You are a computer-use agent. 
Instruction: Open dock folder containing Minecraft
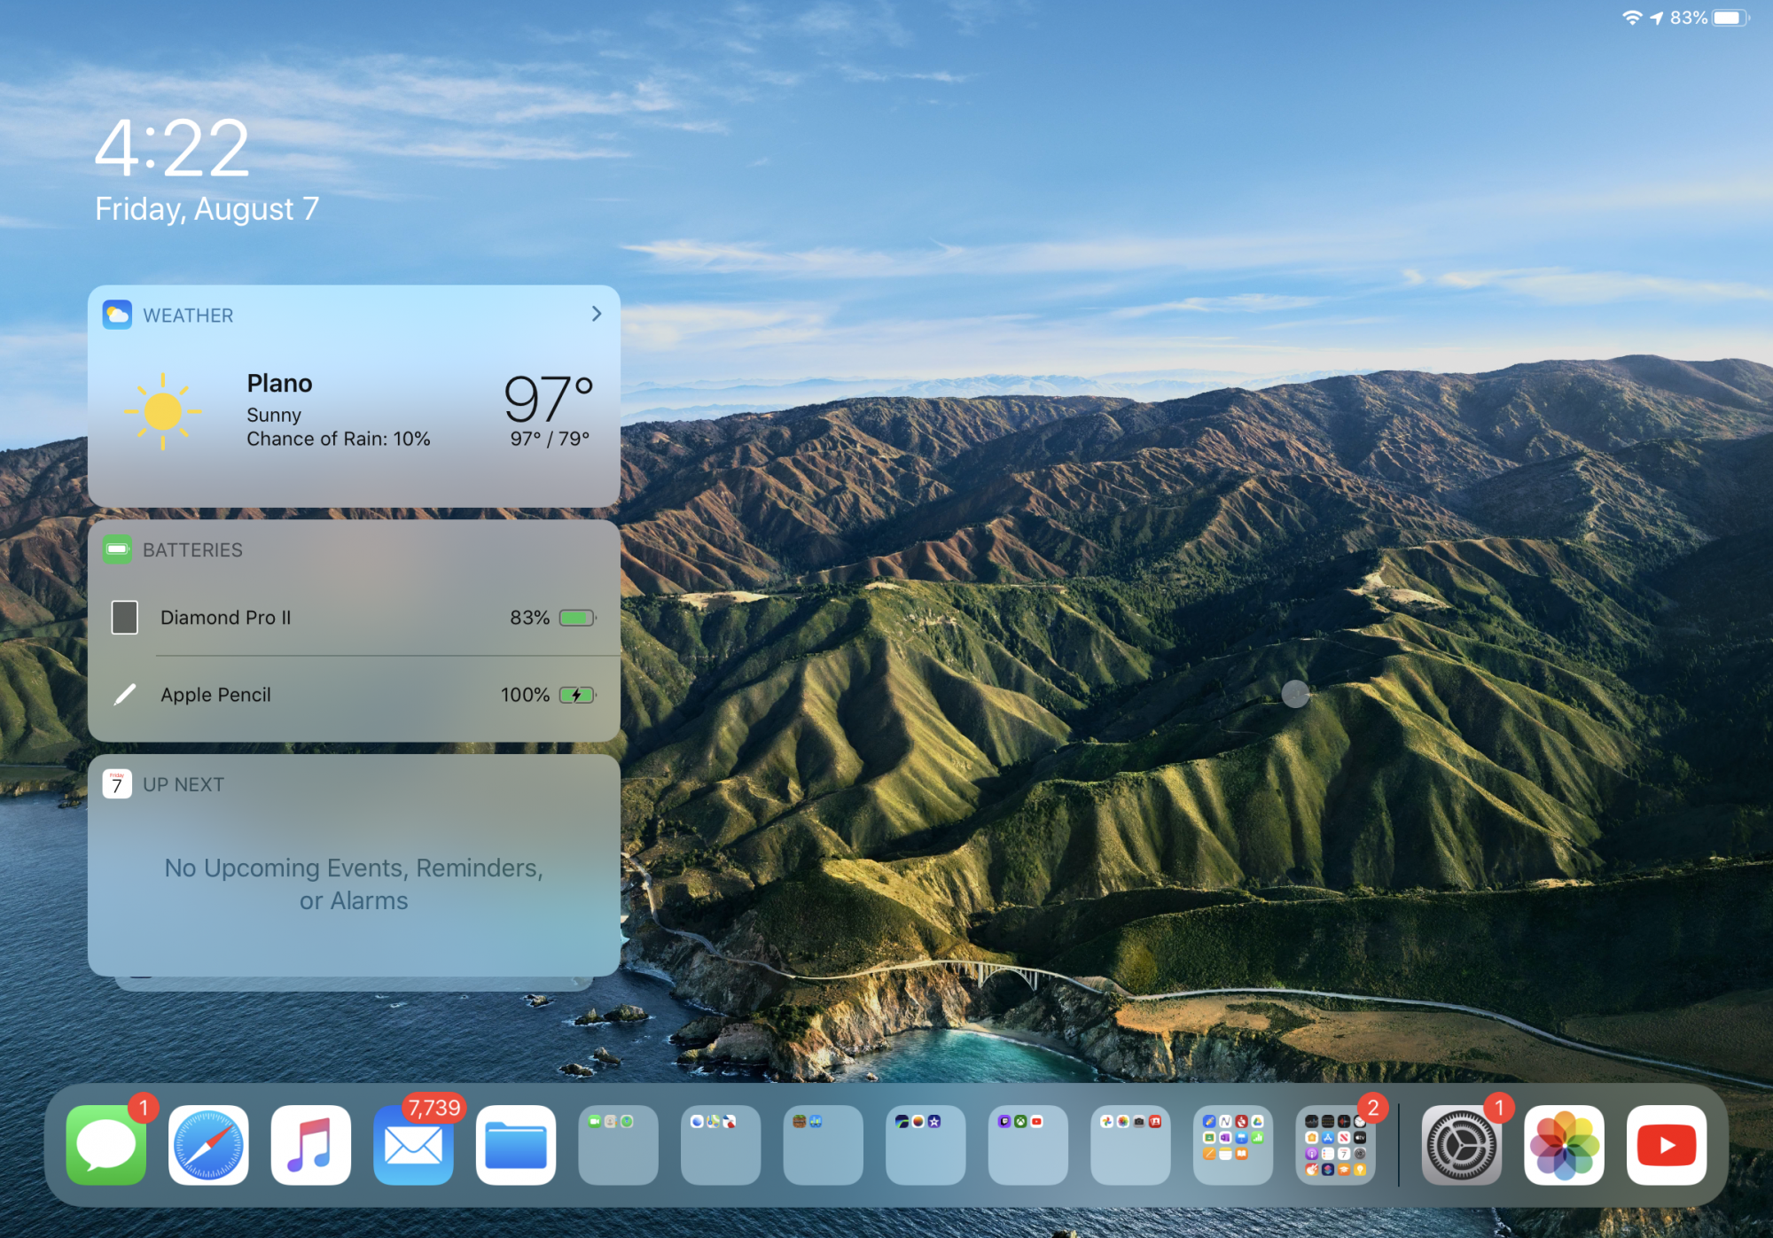[823, 1144]
